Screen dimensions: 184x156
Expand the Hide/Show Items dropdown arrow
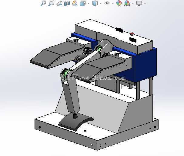pyautogui.click(x=113, y=3)
